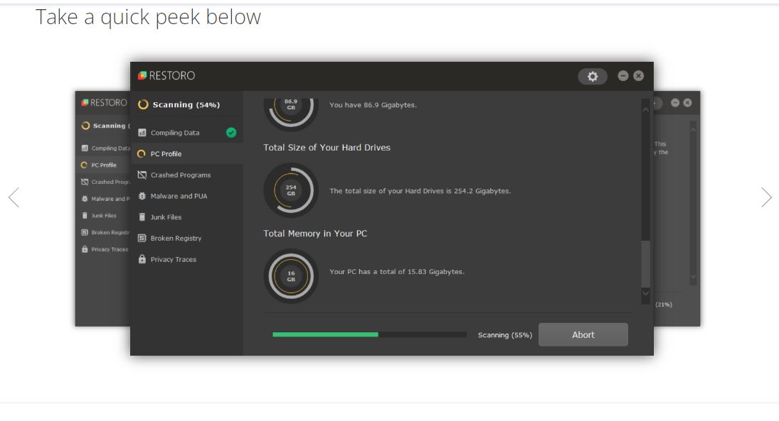Image resolution: width=779 pixels, height=421 pixels.
Task: Close the front Restoro window
Action: [x=638, y=75]
